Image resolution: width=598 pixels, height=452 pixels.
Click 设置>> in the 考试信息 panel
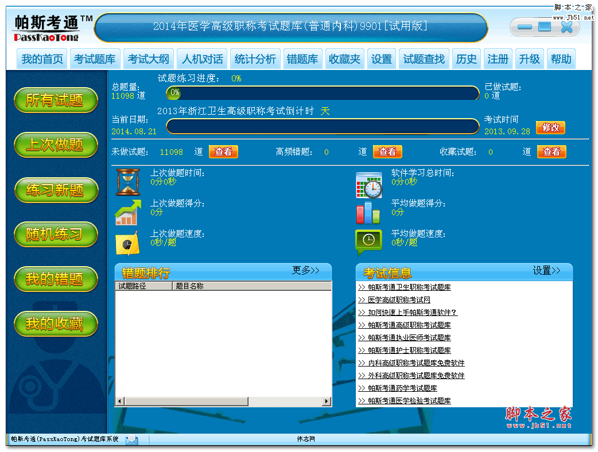click(546, 271)
